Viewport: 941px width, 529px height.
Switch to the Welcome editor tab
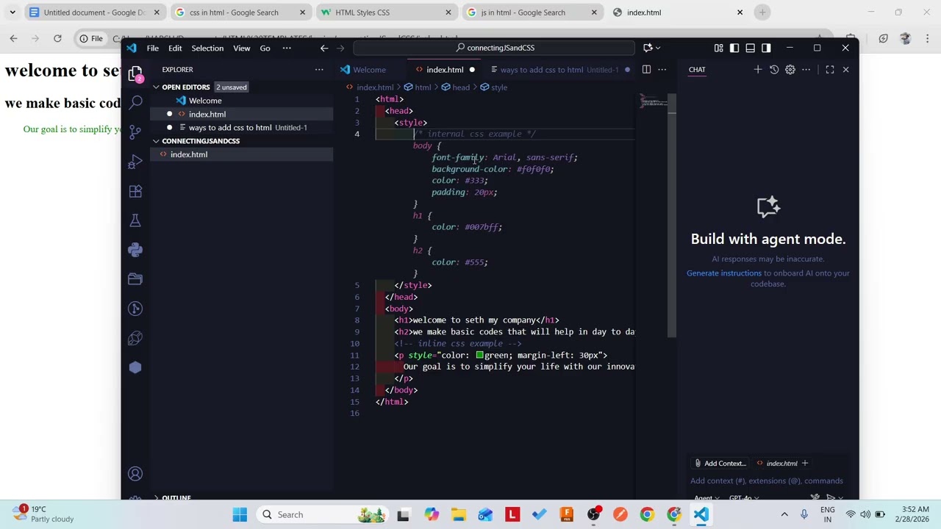click(369, 70)
